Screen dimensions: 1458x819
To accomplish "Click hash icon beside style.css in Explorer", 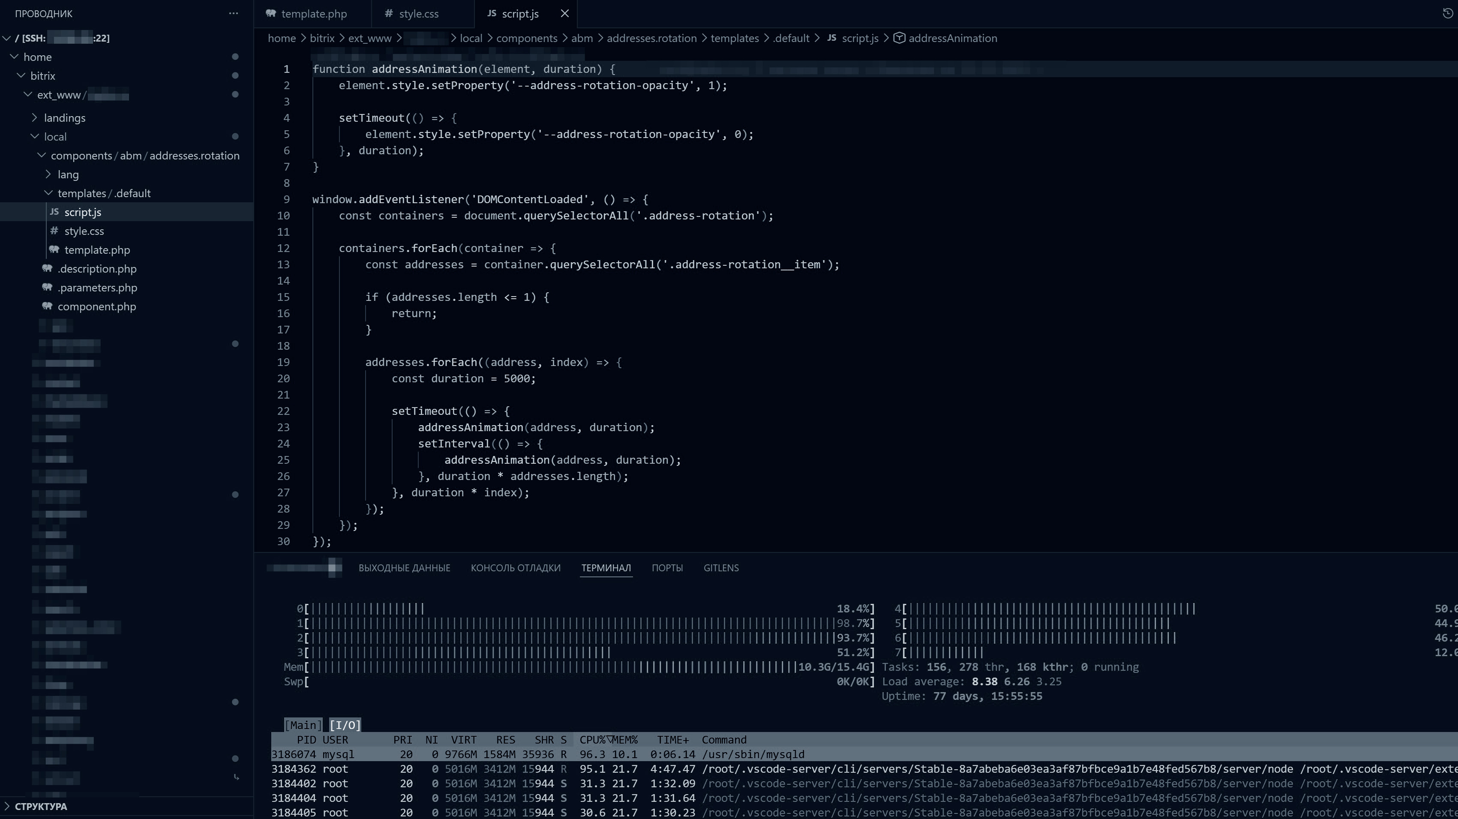I will point(54,231).
